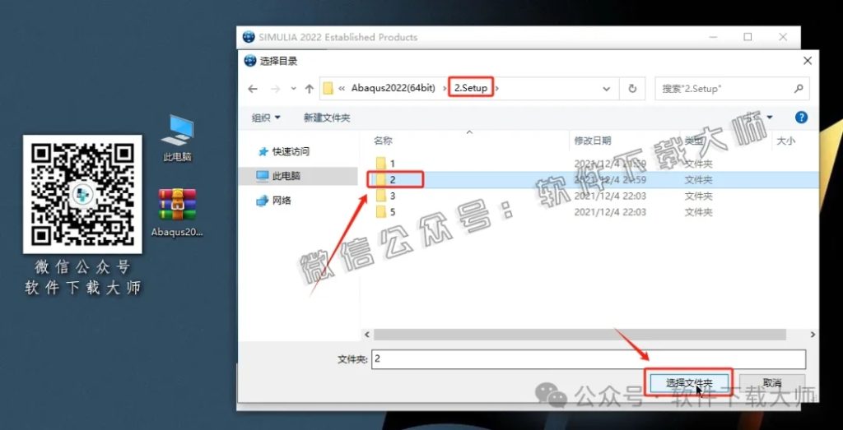Select 此电脑 in navigation pane
843x430 pixels.
click(x=286, y=176)
